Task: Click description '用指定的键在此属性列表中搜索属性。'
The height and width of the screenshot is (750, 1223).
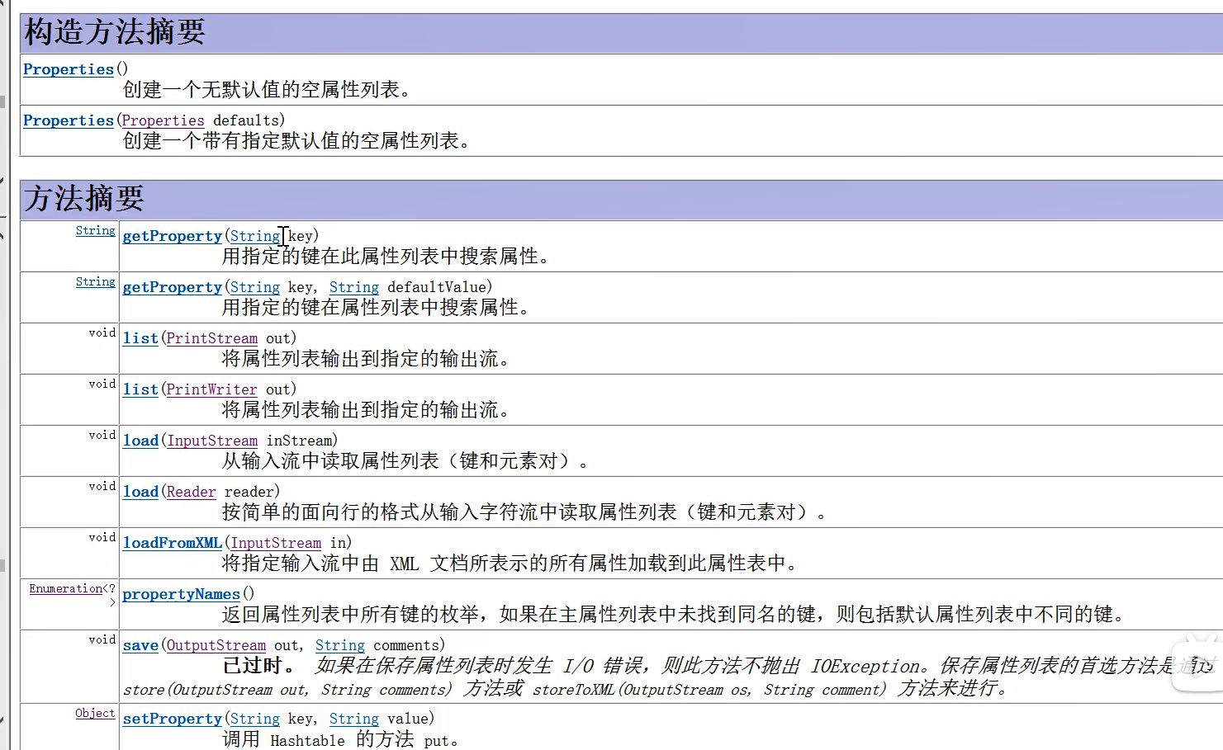Action: coord(386,257)
